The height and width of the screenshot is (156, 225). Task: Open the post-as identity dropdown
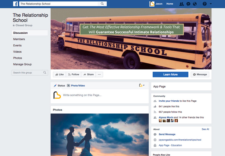142,85
